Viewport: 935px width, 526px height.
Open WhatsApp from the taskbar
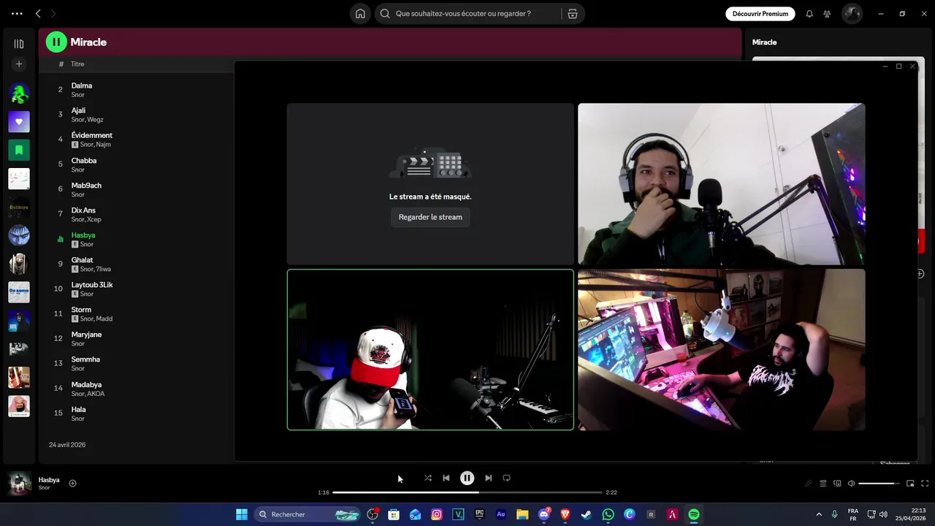(608, 514)
